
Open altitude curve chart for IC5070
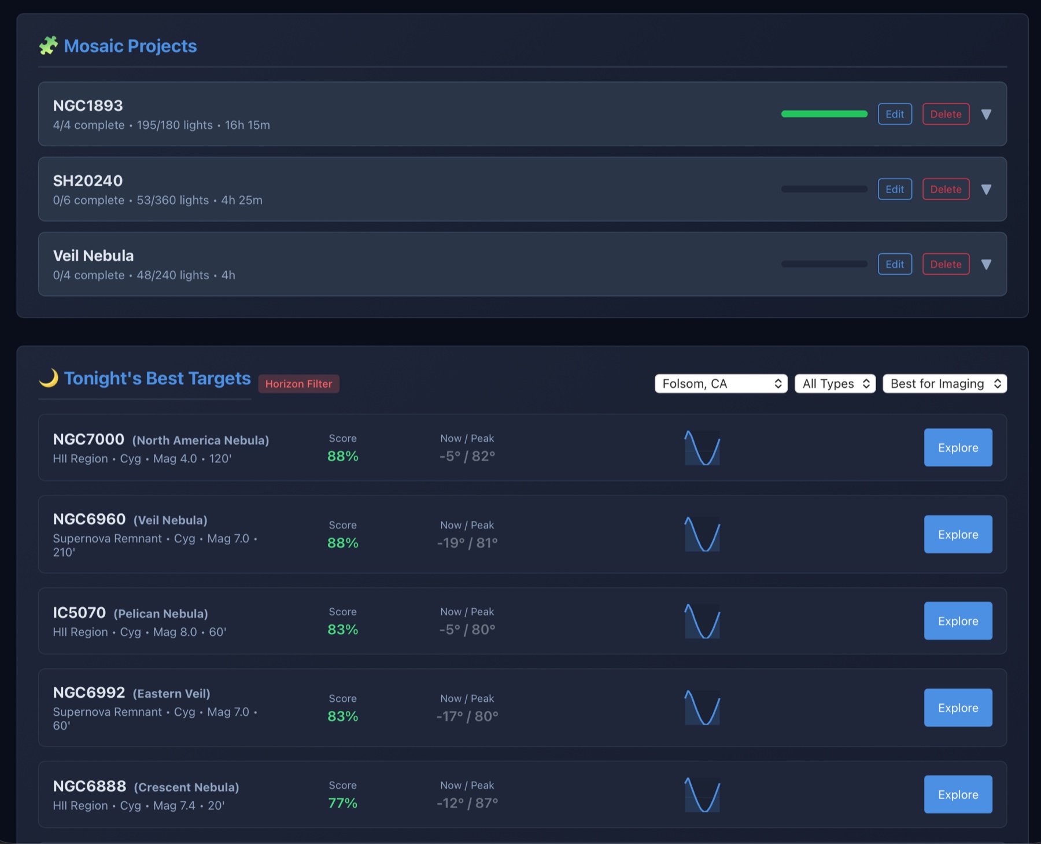(702, 621)
